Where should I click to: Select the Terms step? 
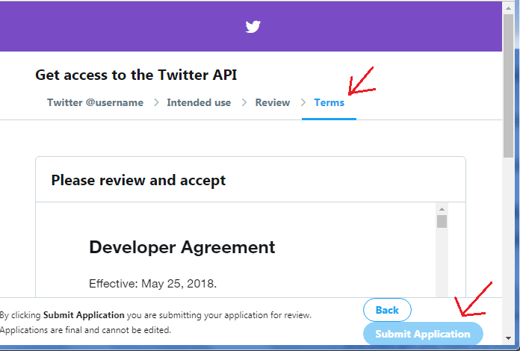(x=329, y=103)
